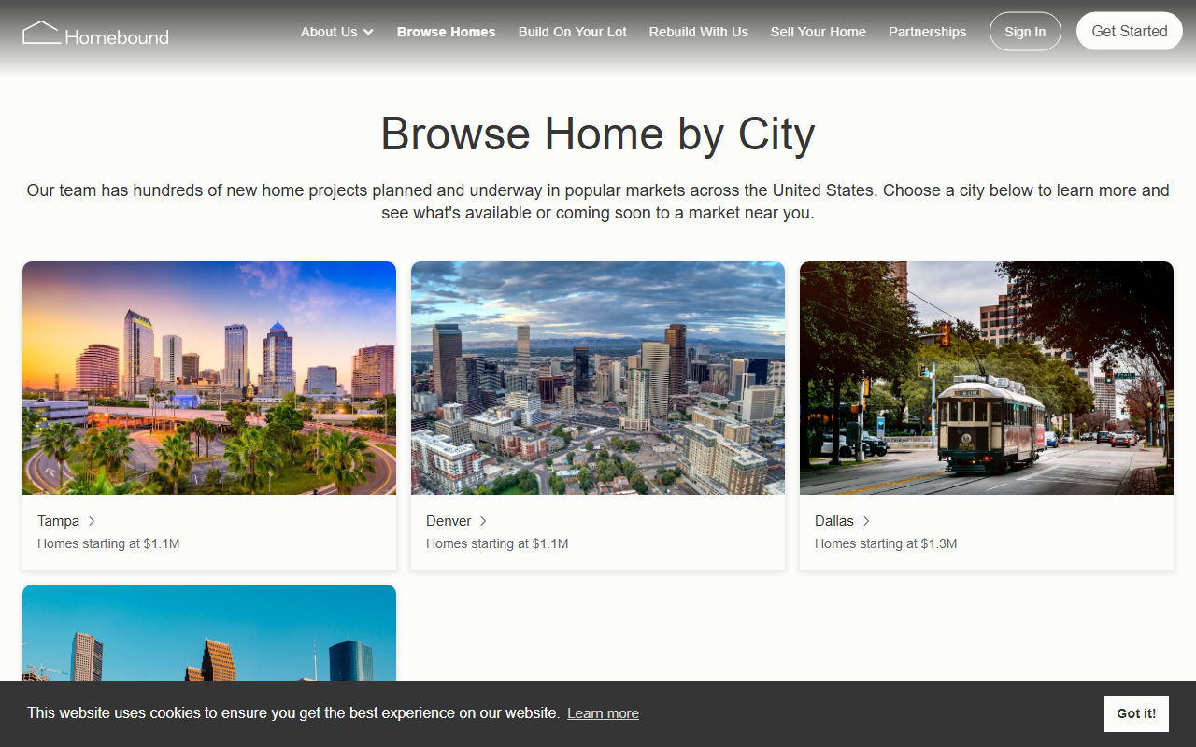The image size is (1196, 747).
Task: Dismiss cookies with Got it! button
Action: 1136,713
